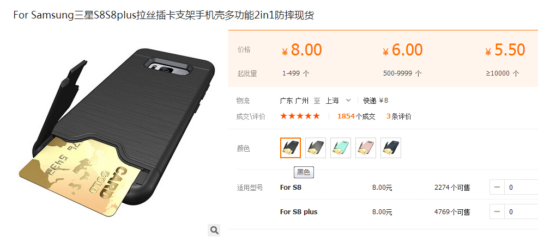
Task: Select the 上海 shipping destination text
Action: [332, 101]
